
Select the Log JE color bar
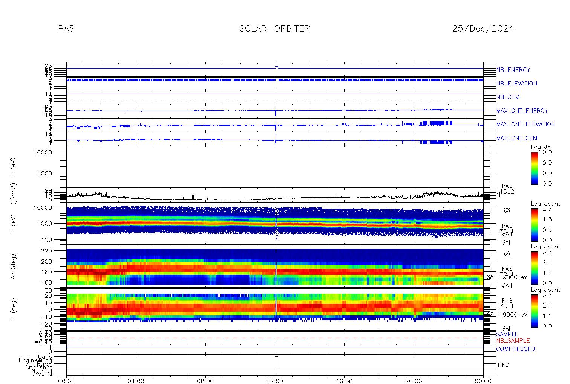pos(534,168)
